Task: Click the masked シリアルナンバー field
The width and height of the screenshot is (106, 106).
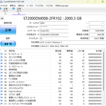Action: [x=54, y=27]
